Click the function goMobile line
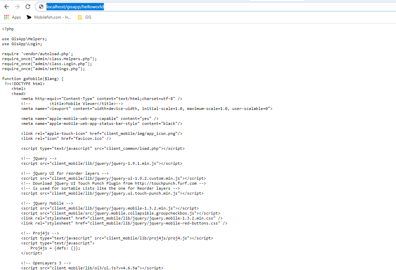Image resolution: width=396 pixels, height=270 pixels. click(x=32, y=78)
